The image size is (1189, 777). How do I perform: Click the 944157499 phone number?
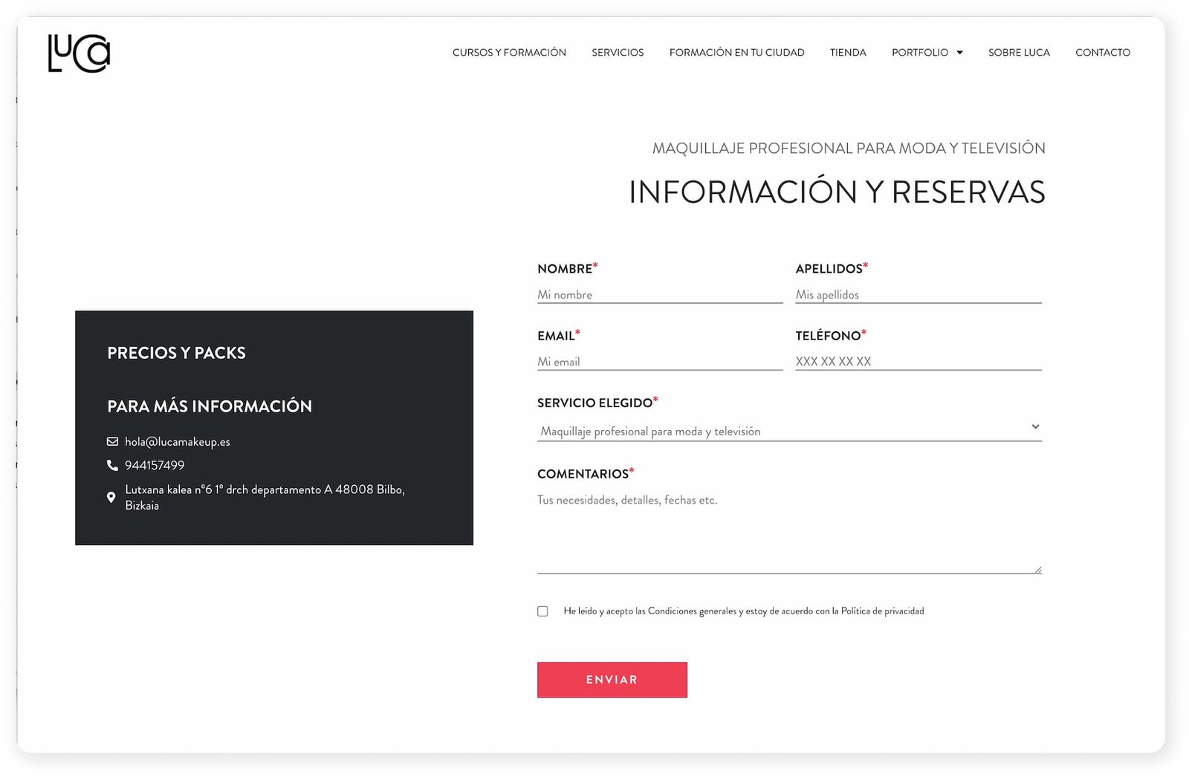click(x=155, y=465)
